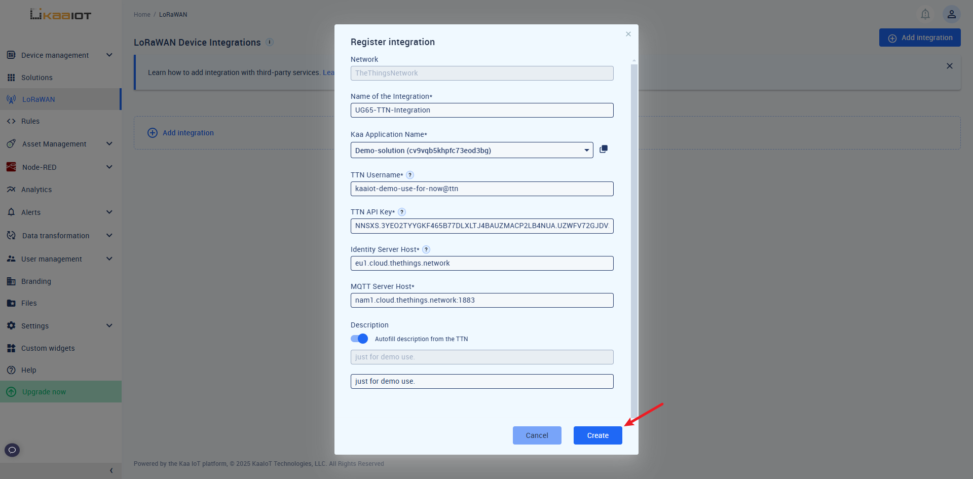Screen dimensions: 973x479
Task: Click the User management people icon
Action: pos(11,259)
